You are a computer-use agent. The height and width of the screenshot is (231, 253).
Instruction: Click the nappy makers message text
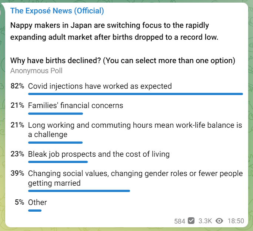[114, 31]
